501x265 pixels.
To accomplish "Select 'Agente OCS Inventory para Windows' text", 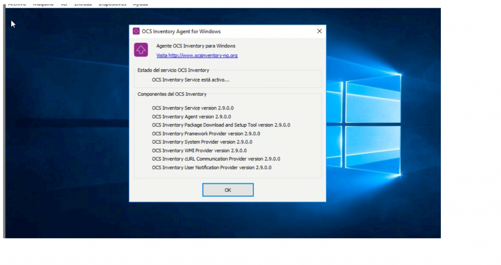I will [196, 46].
